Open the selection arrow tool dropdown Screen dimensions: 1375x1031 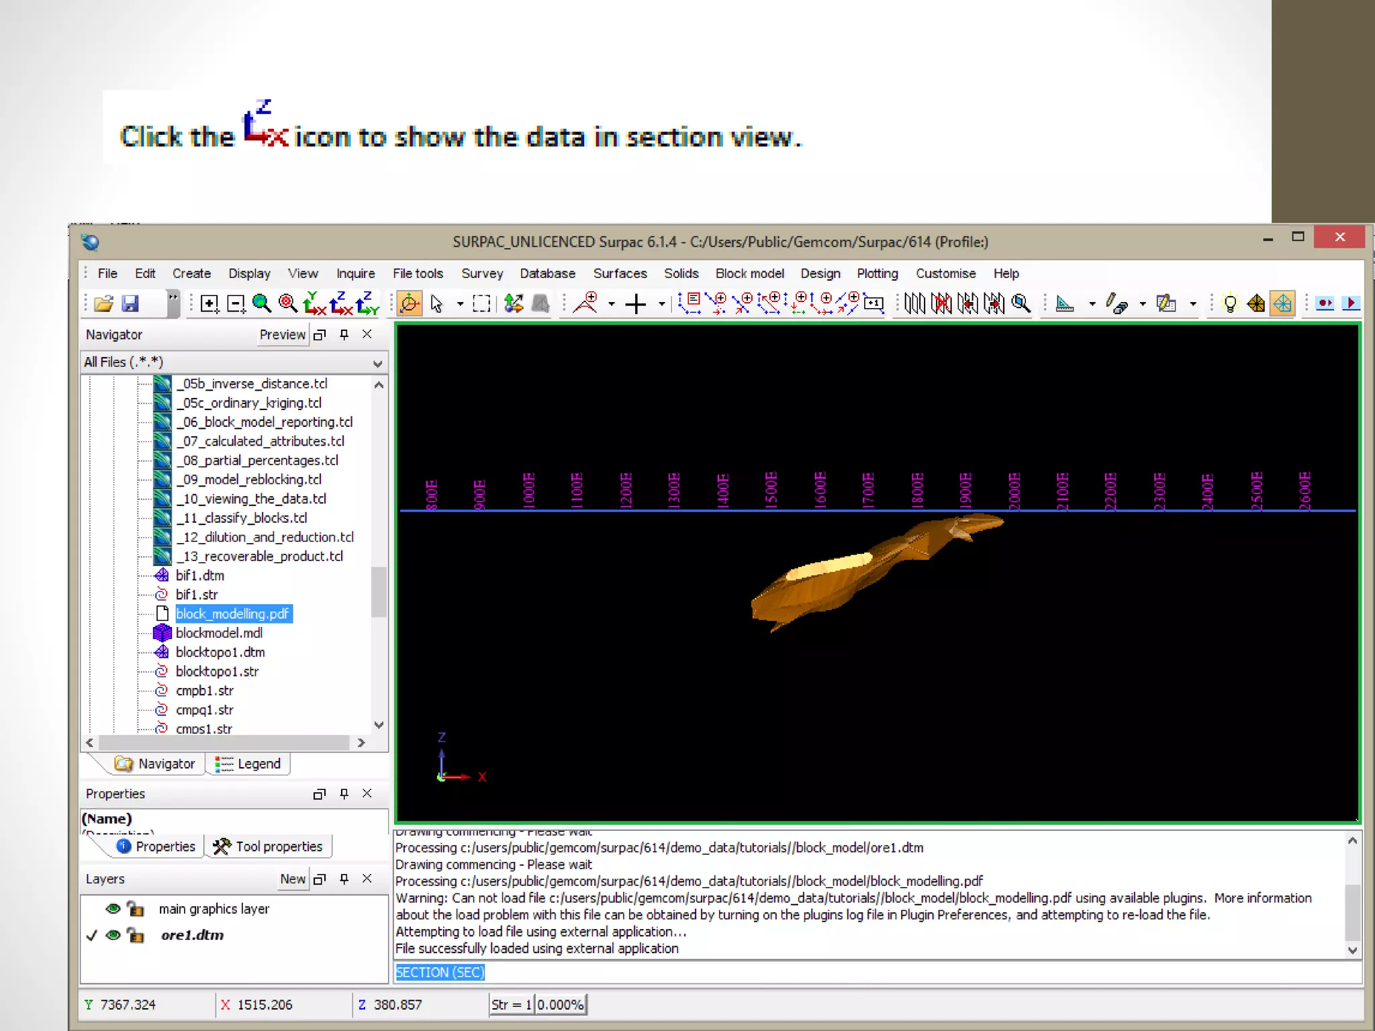[x=460, y=304]
